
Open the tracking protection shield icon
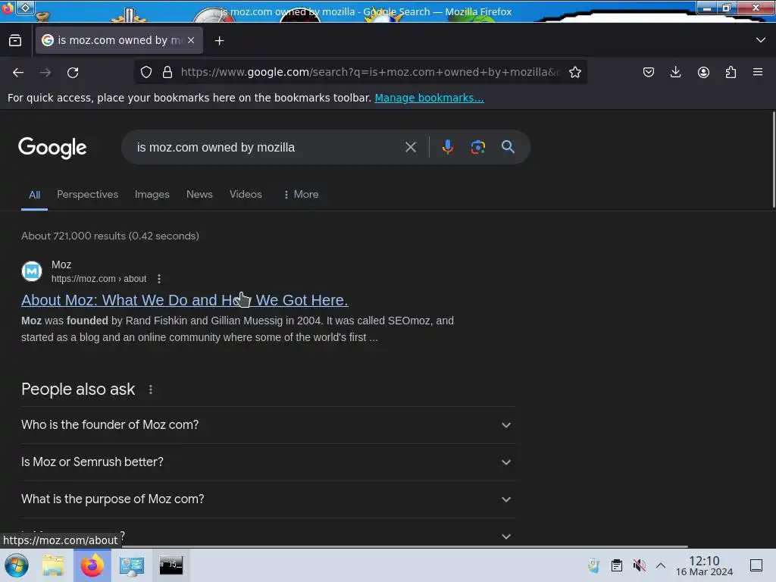(146, 72)
